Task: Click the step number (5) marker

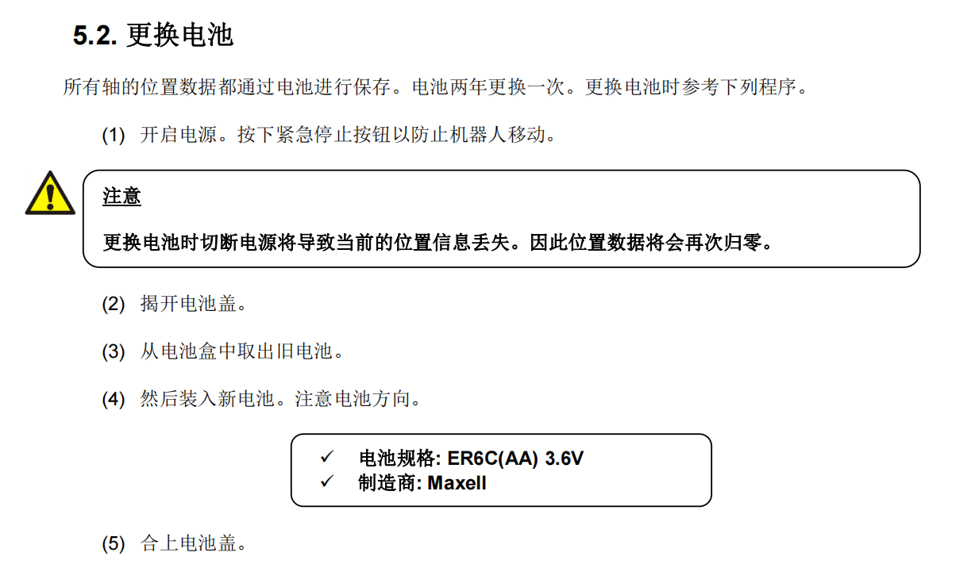Action: [114, 544]
